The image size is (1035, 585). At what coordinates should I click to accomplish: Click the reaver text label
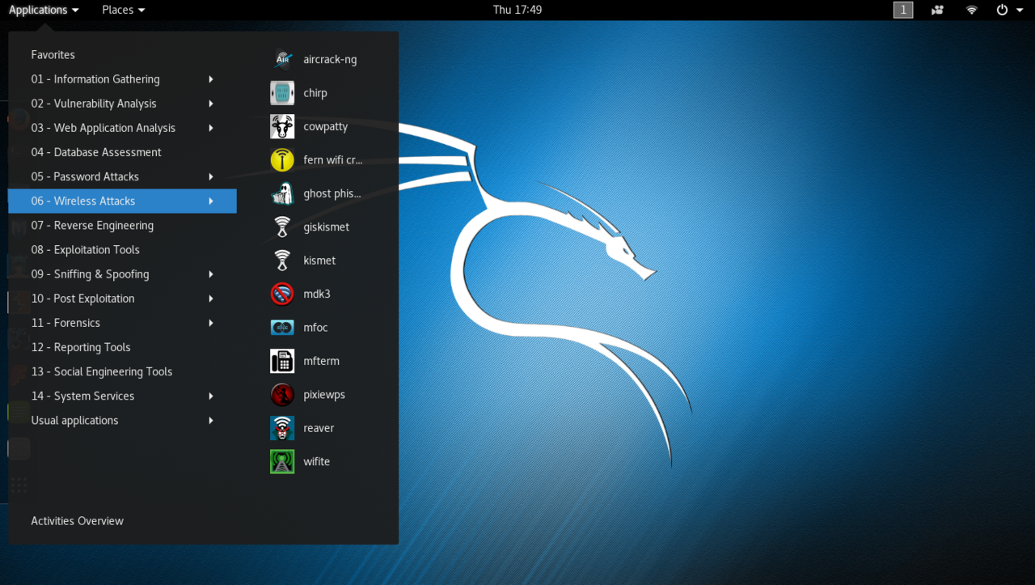click(x=319, y=428)
